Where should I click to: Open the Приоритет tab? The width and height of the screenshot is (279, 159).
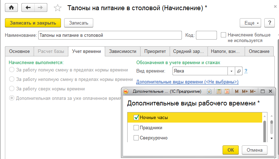(x=155, y=51)
